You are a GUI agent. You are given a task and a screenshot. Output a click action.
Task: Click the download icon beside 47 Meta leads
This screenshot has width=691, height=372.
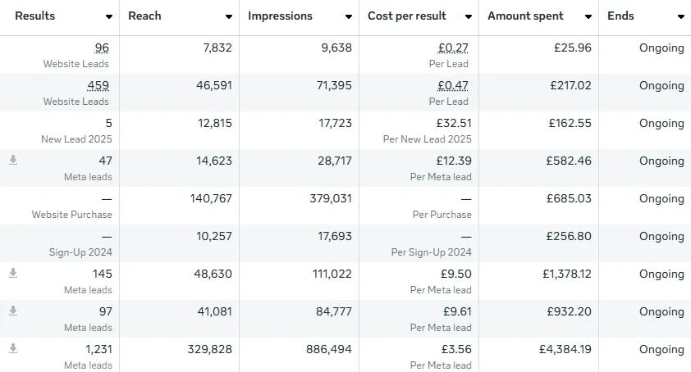pyautogui.click(x=13, y=161)
